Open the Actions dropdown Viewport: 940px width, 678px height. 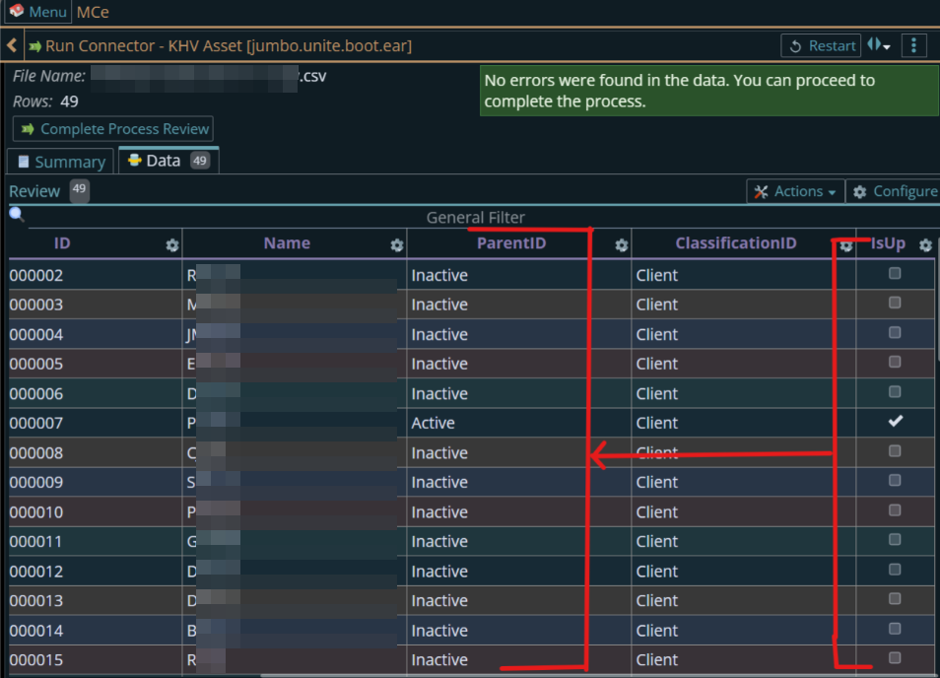(x=795, y=191)
